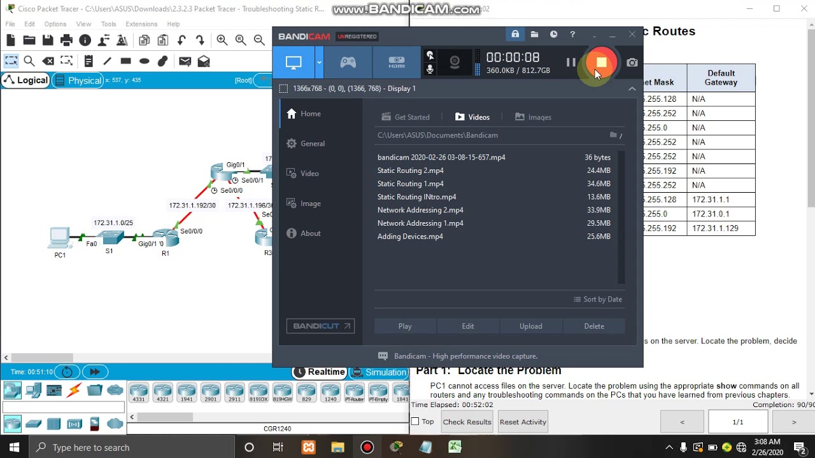Open network information icon in Packet Tracer
The width and height of the screenshot is (815, 458).
[85, 40]
